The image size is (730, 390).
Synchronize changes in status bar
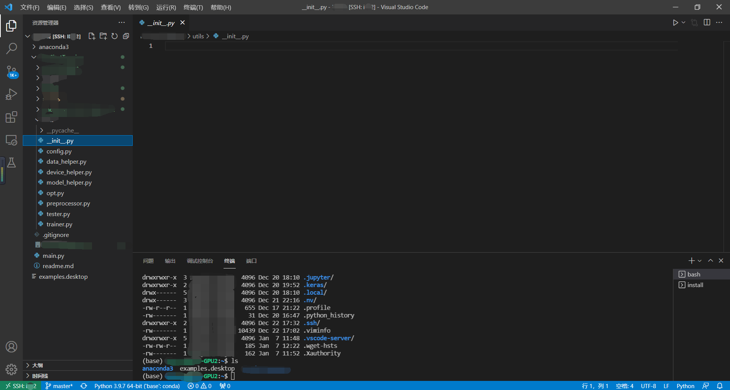tap(84, 386)
